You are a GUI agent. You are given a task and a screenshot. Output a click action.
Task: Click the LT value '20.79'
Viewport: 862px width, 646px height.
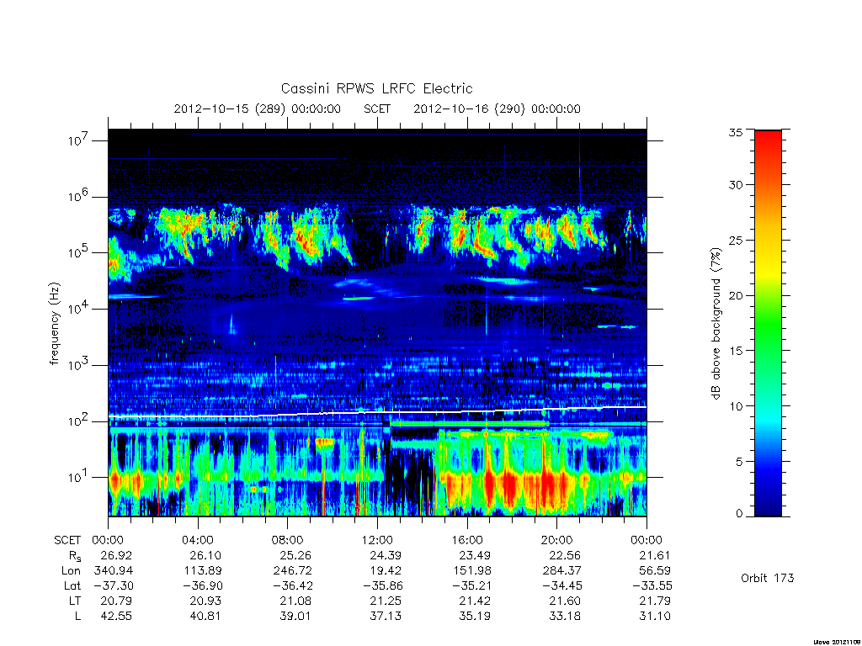tap(116, 601)
